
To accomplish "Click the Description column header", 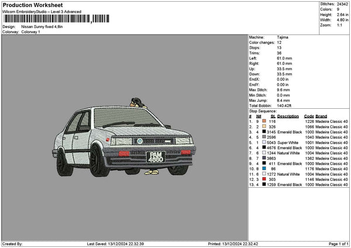I will pyautogui.click(x=288, y=116).
